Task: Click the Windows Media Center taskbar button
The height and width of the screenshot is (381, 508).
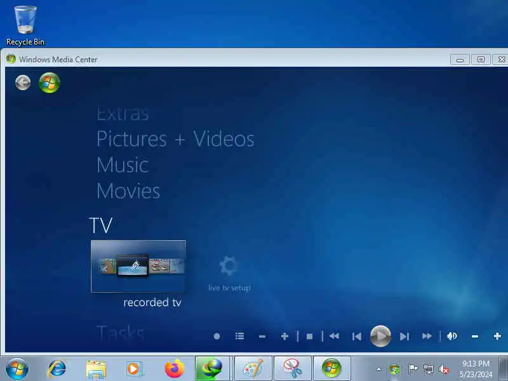Action: [331, 369]
